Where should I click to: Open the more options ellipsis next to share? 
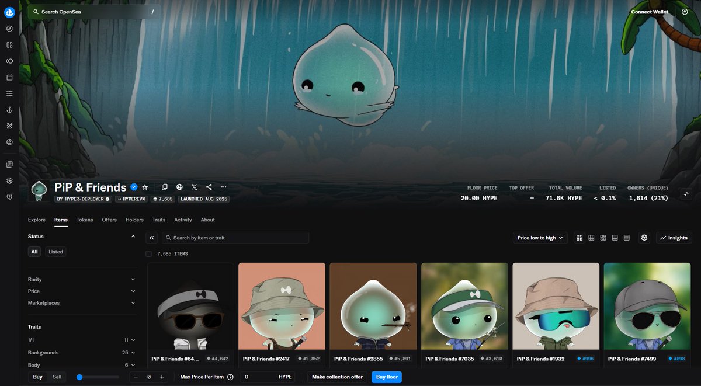point(223,187)
